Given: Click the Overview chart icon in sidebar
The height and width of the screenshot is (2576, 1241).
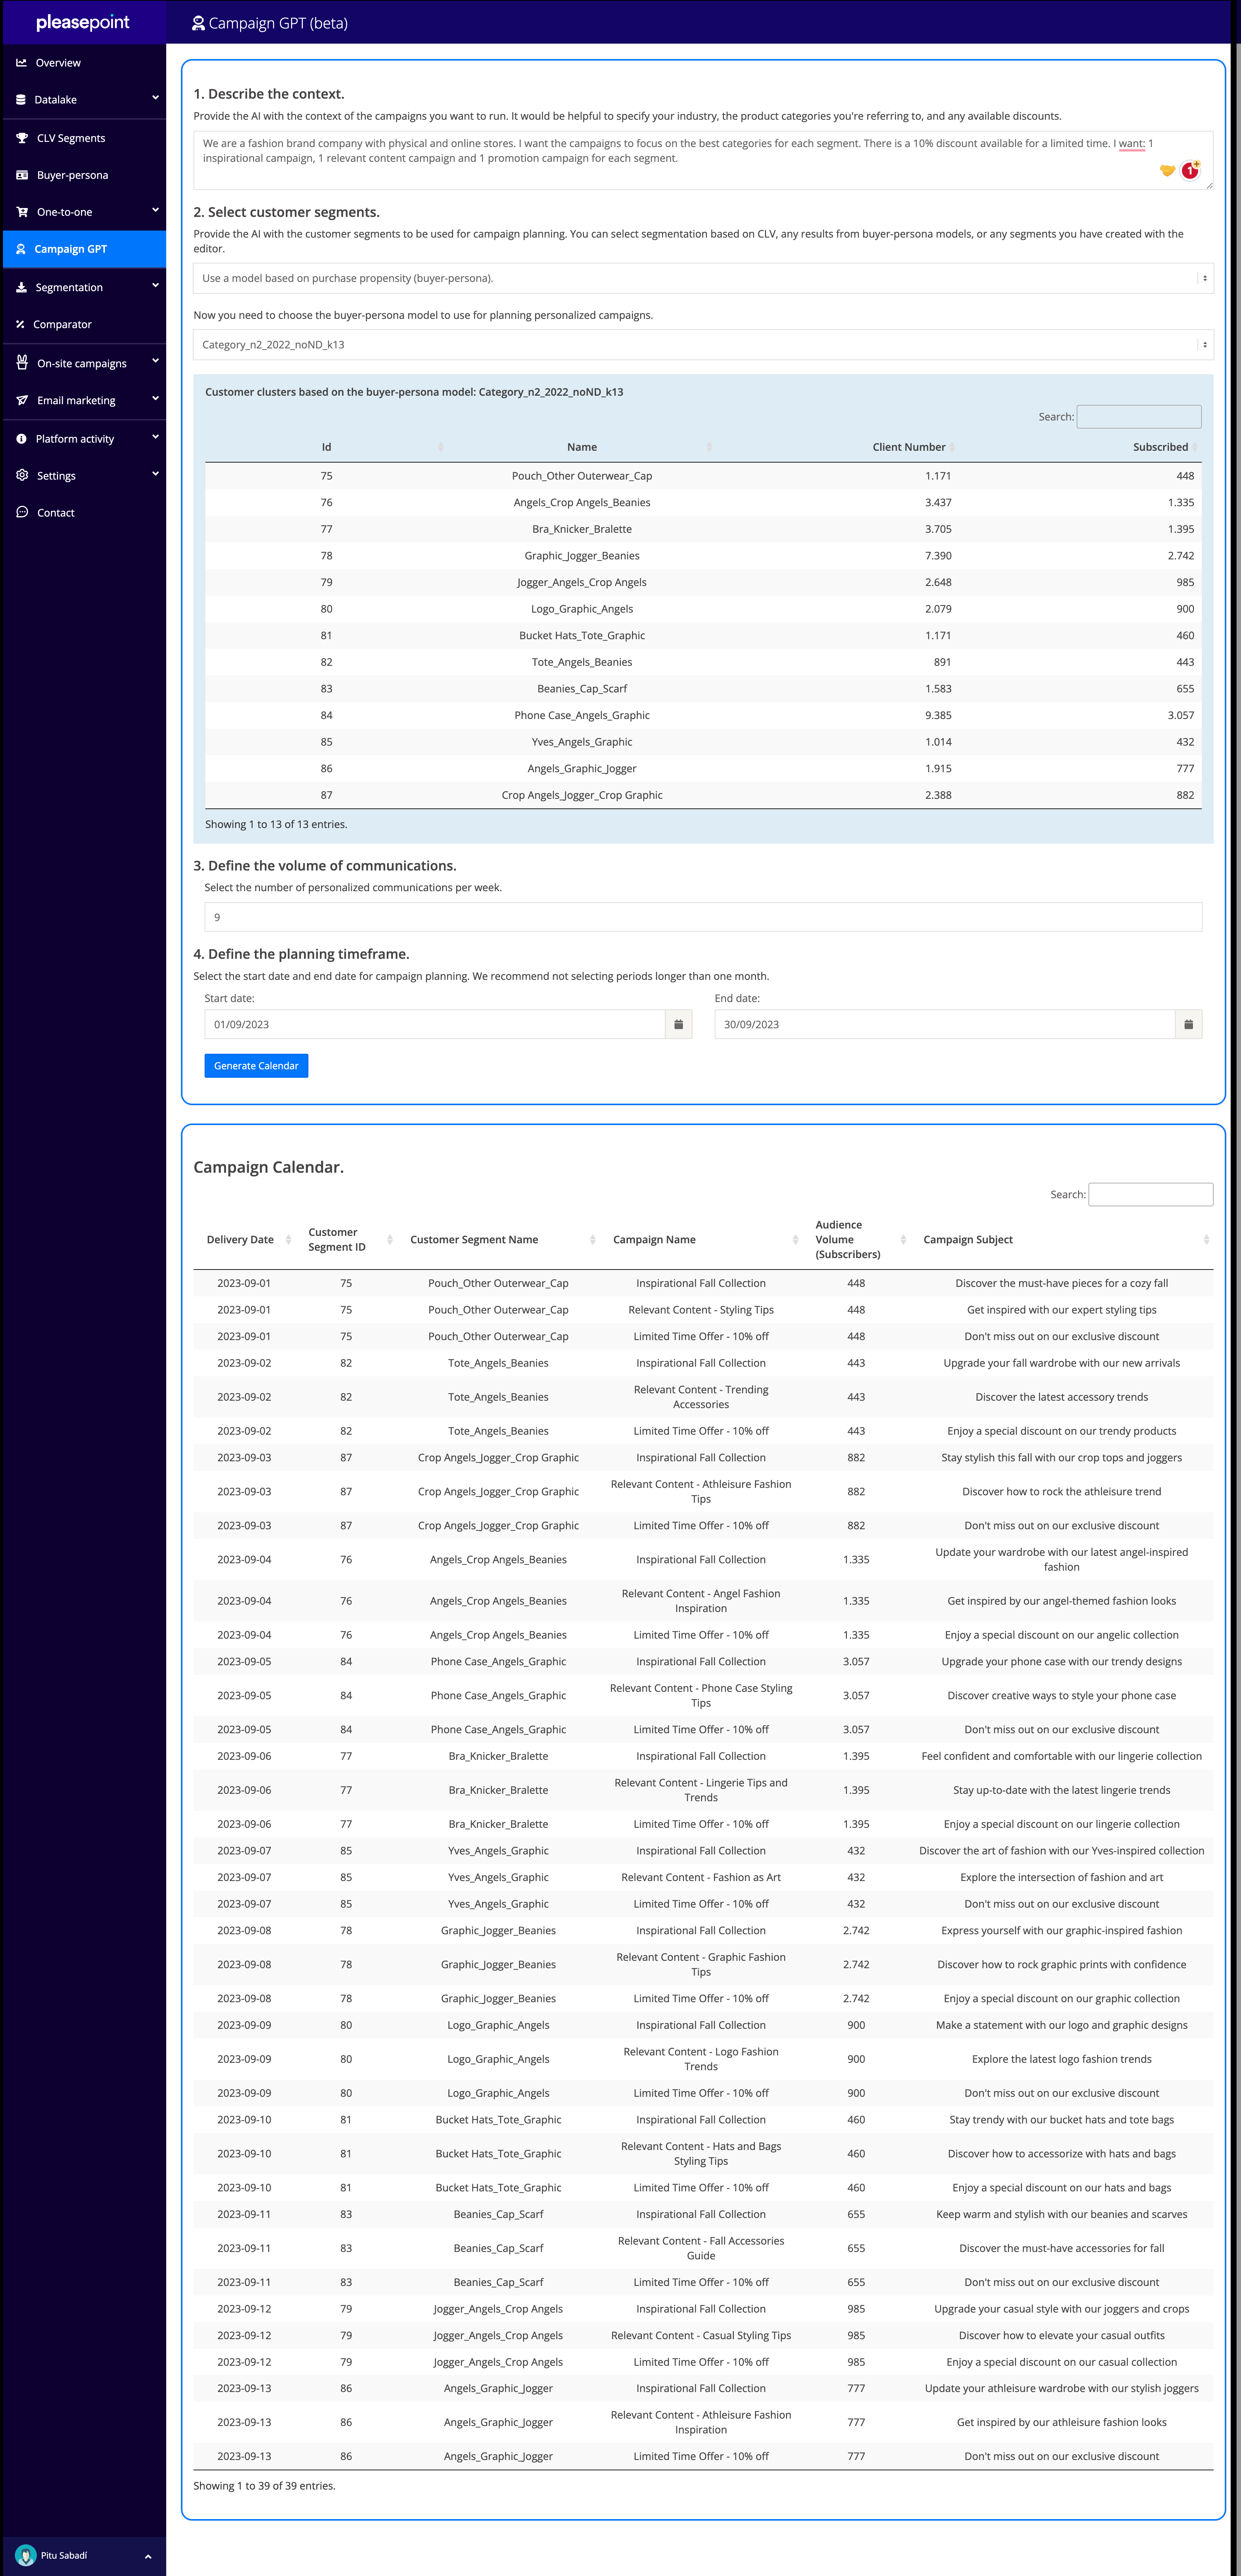Looking at the screenshot, I should [x=21, y=62].
